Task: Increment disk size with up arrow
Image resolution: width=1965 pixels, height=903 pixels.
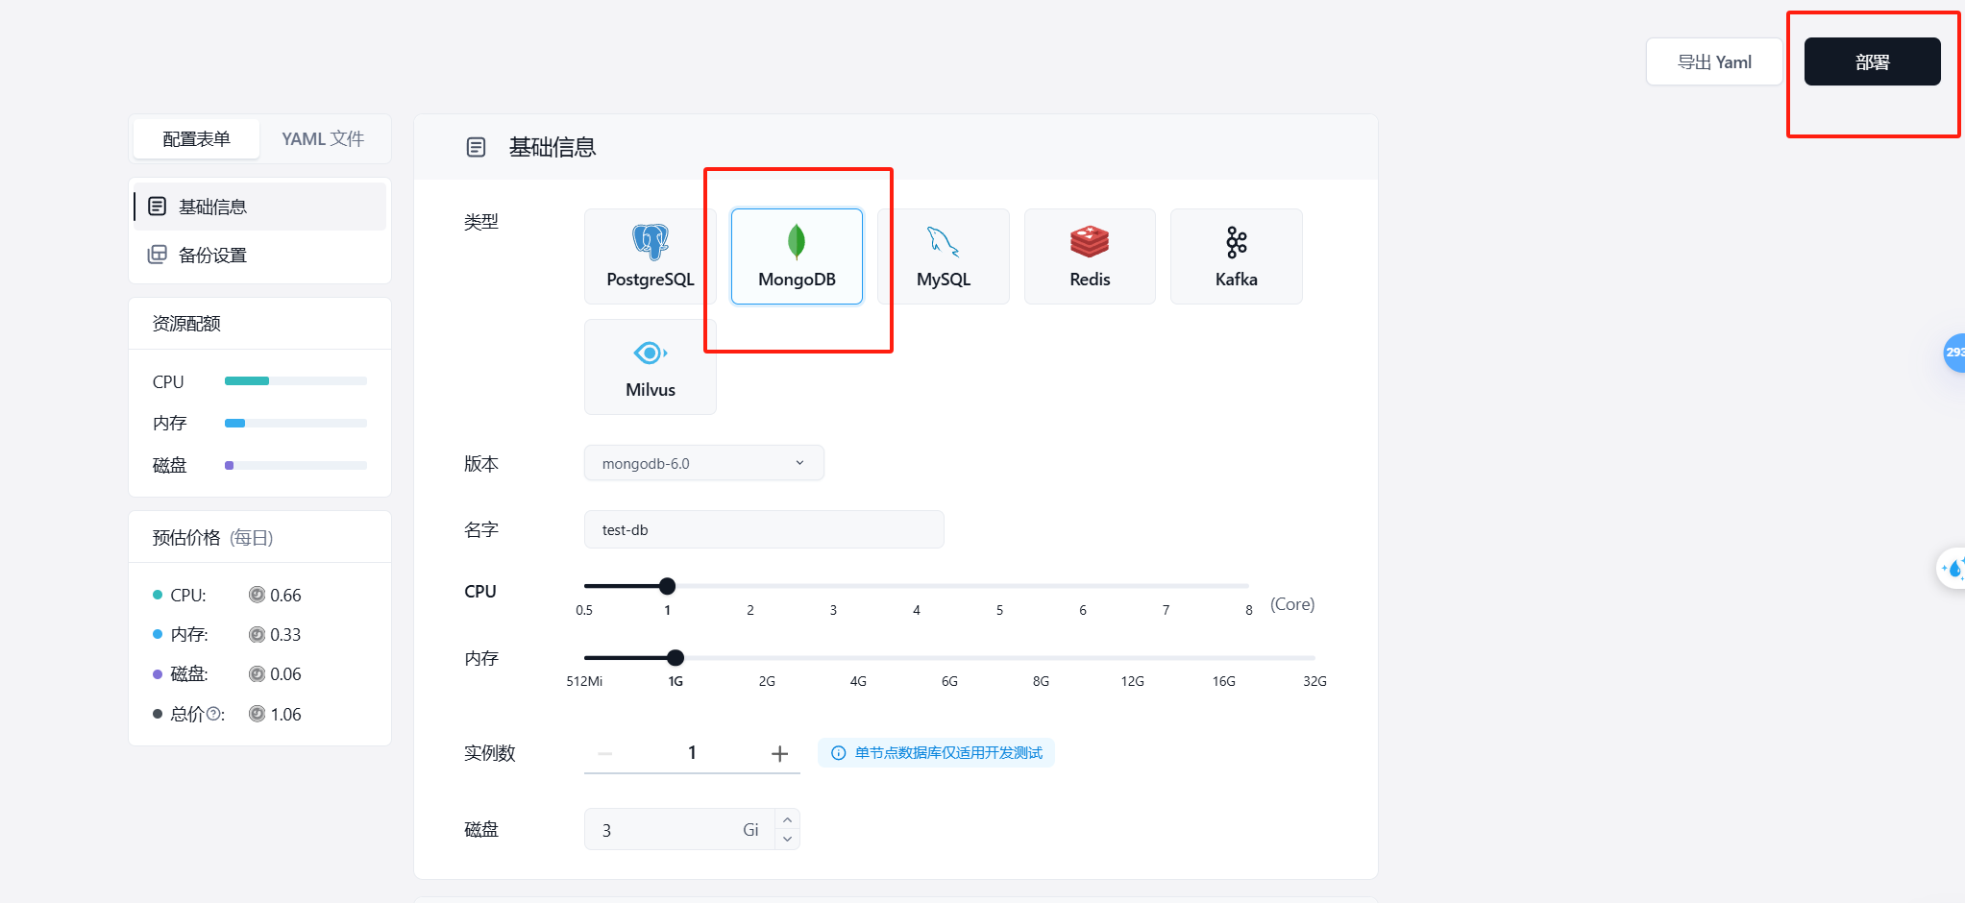Action: pyautogui.click(x=787, y=819)
